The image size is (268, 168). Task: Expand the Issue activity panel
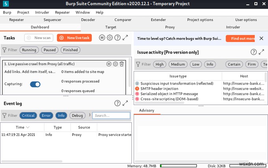[261, 52]
